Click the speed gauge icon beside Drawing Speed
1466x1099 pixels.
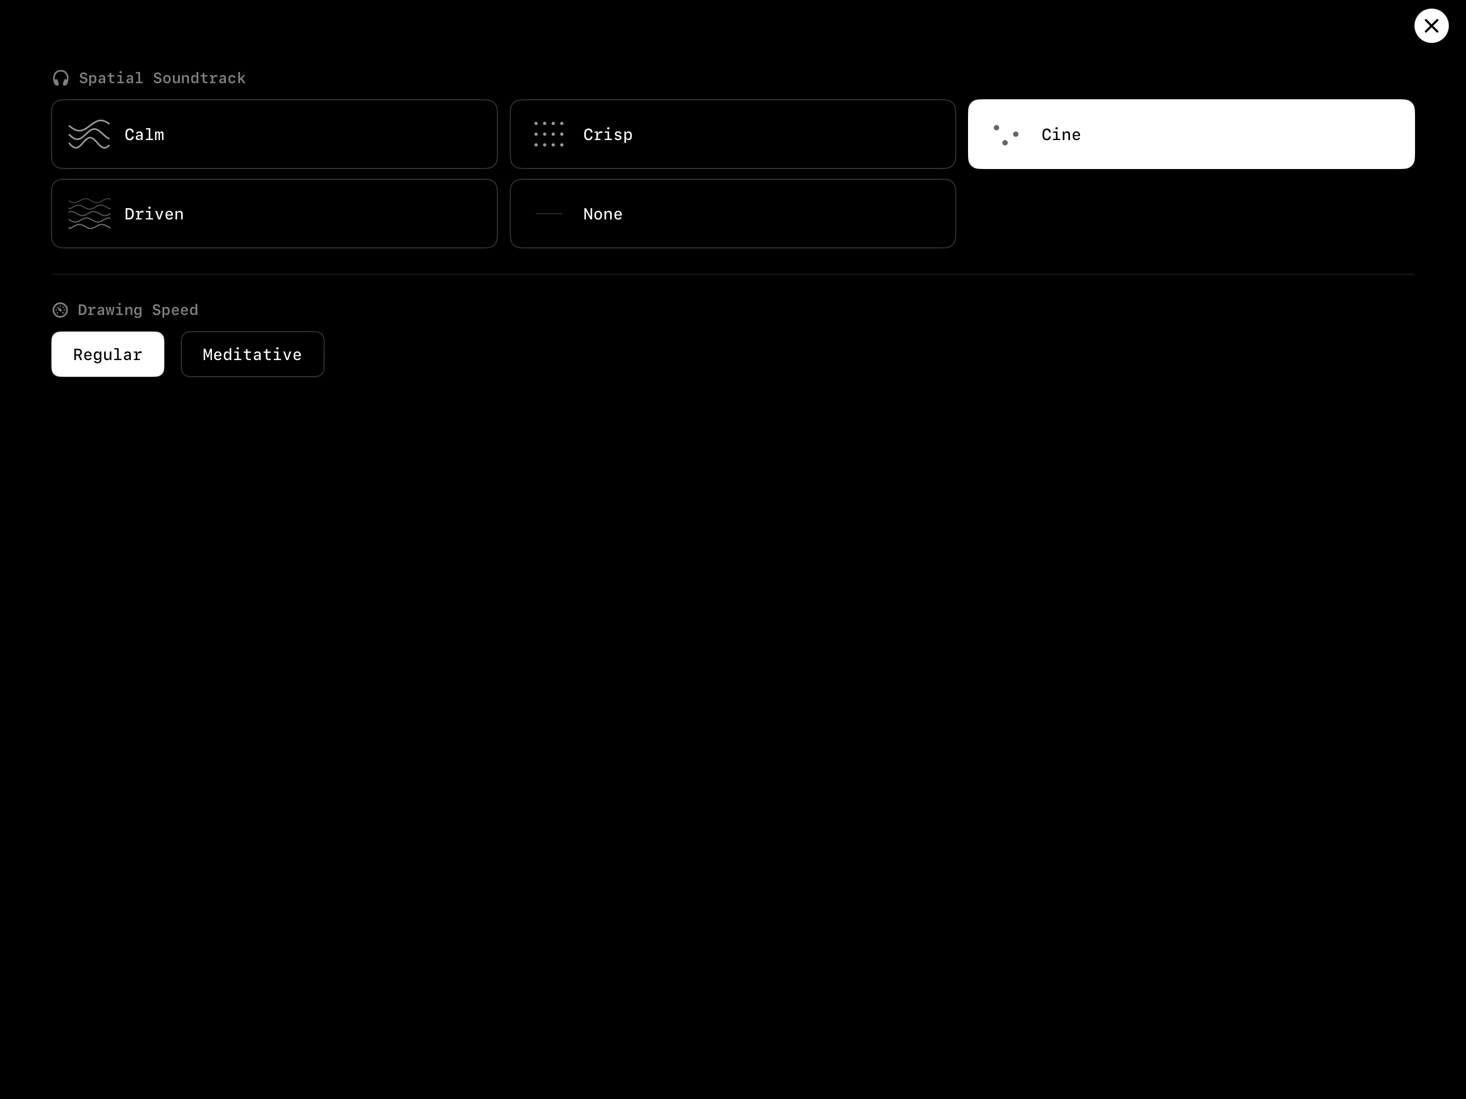[x=60, y=310]
